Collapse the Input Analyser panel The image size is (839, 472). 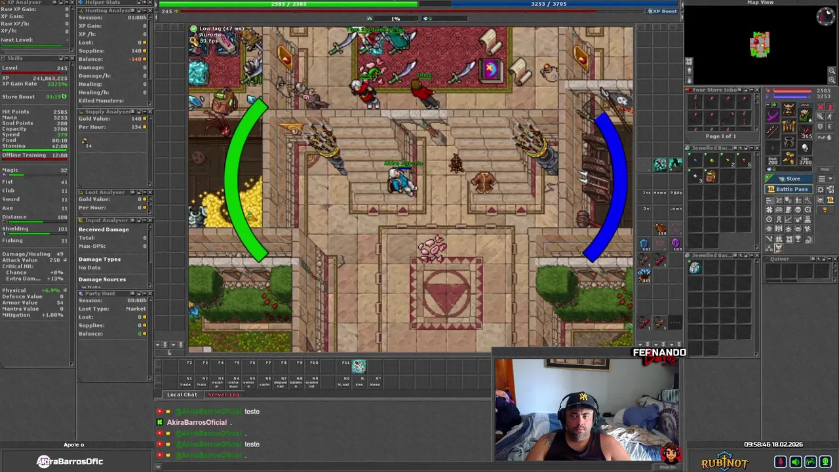(145, 220)
